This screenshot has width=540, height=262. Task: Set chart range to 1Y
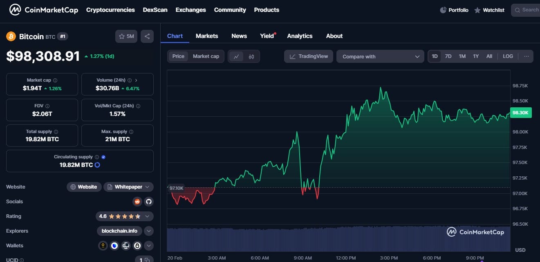point(476,56)
